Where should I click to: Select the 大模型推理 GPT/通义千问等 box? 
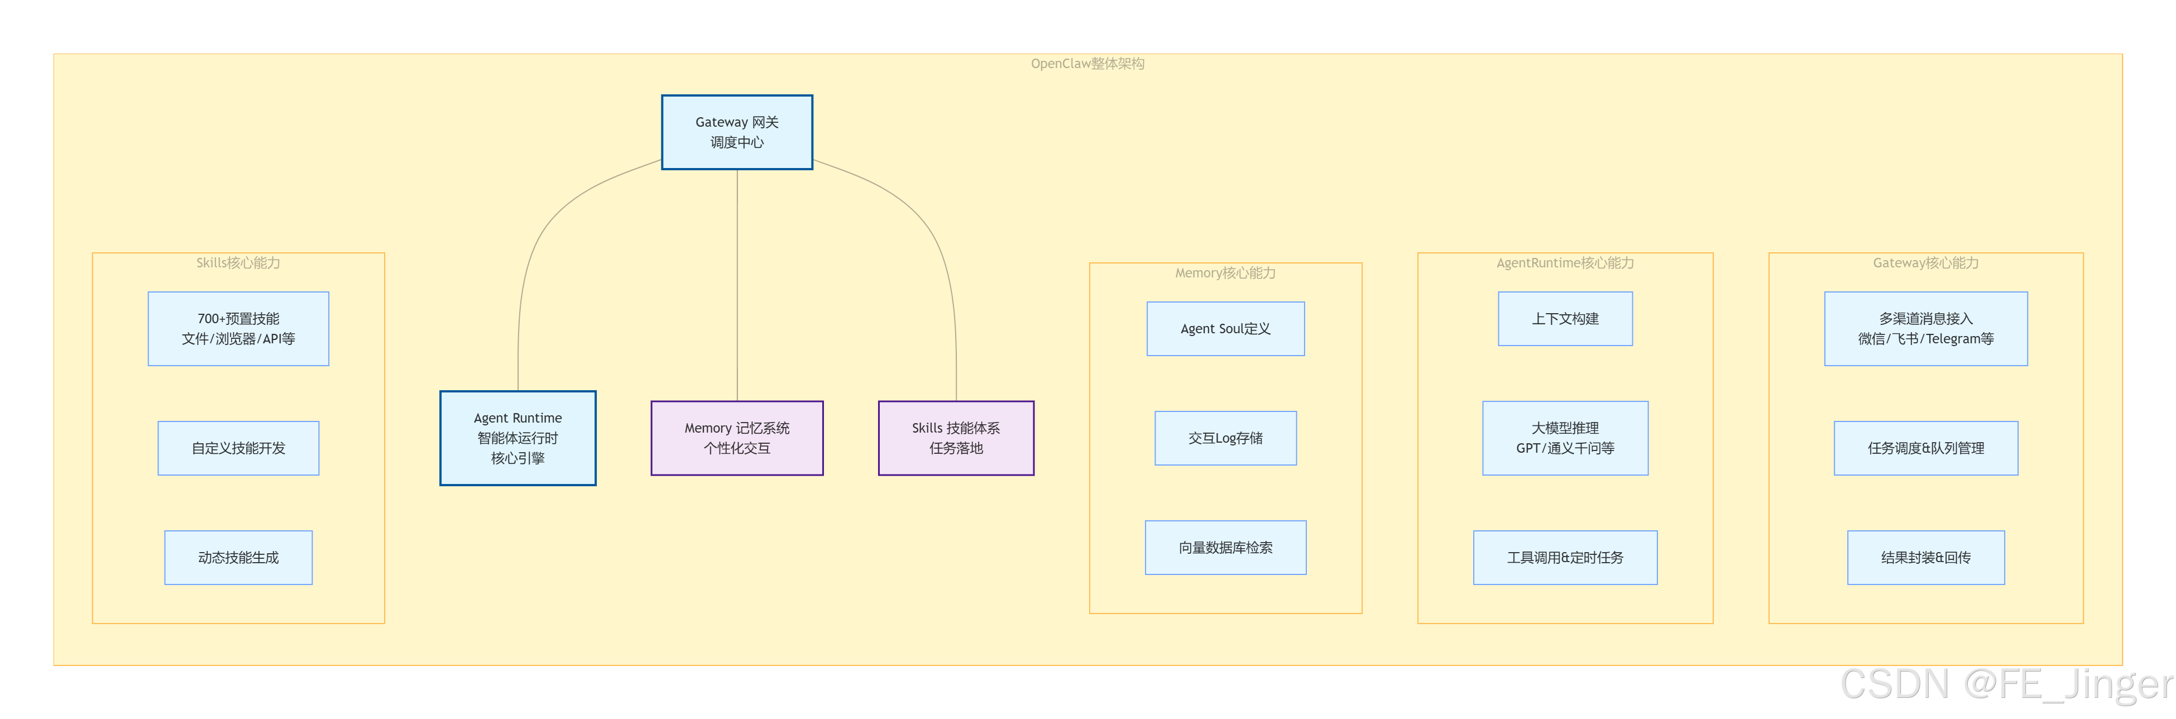[1564, 438]
